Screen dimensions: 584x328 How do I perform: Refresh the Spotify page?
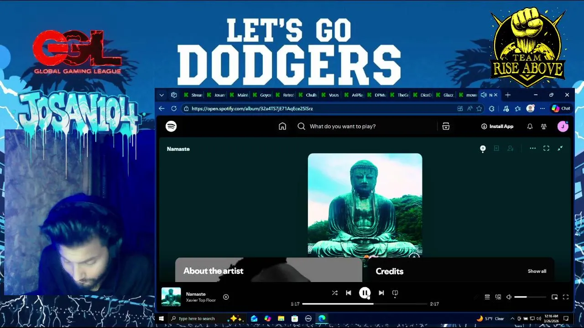(174, 108)
